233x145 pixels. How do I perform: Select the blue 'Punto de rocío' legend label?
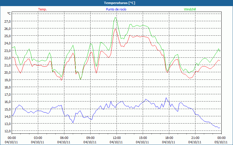tap(116, 9)
